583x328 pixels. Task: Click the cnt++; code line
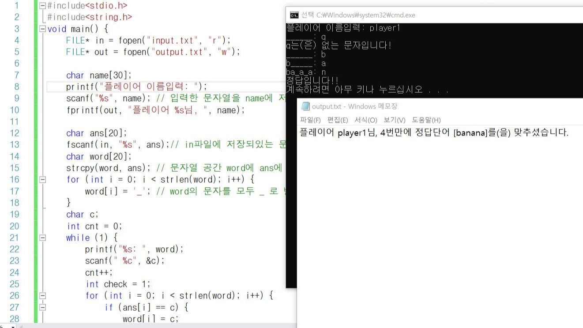coord(99,272)
